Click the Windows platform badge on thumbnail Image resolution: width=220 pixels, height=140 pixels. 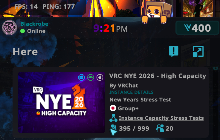point(82,77)
